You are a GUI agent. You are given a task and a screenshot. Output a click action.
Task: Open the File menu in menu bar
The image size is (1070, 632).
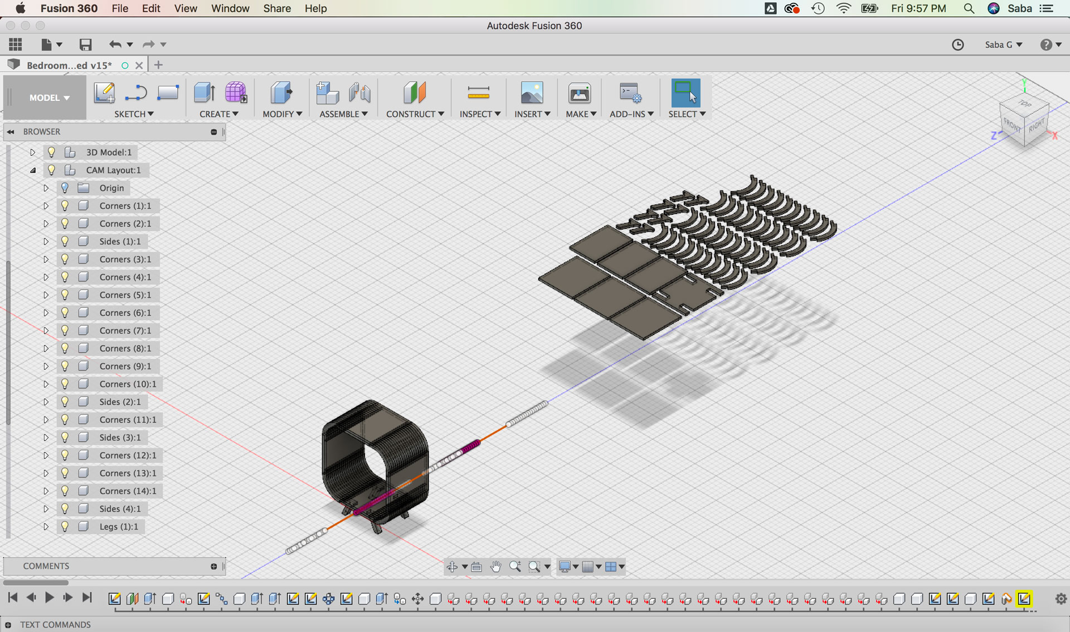coord(120,8)
